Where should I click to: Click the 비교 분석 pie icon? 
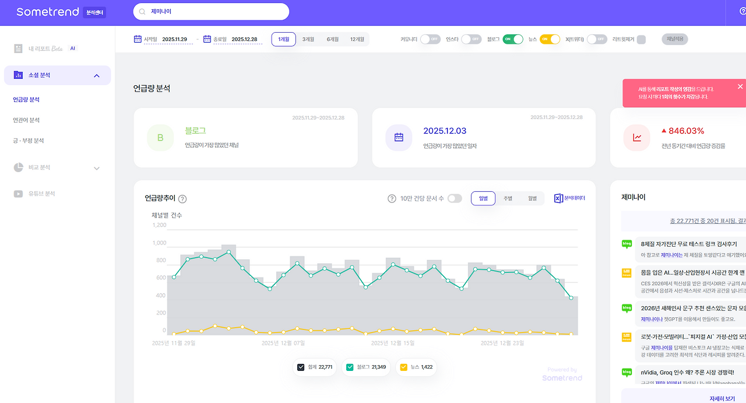18,167
